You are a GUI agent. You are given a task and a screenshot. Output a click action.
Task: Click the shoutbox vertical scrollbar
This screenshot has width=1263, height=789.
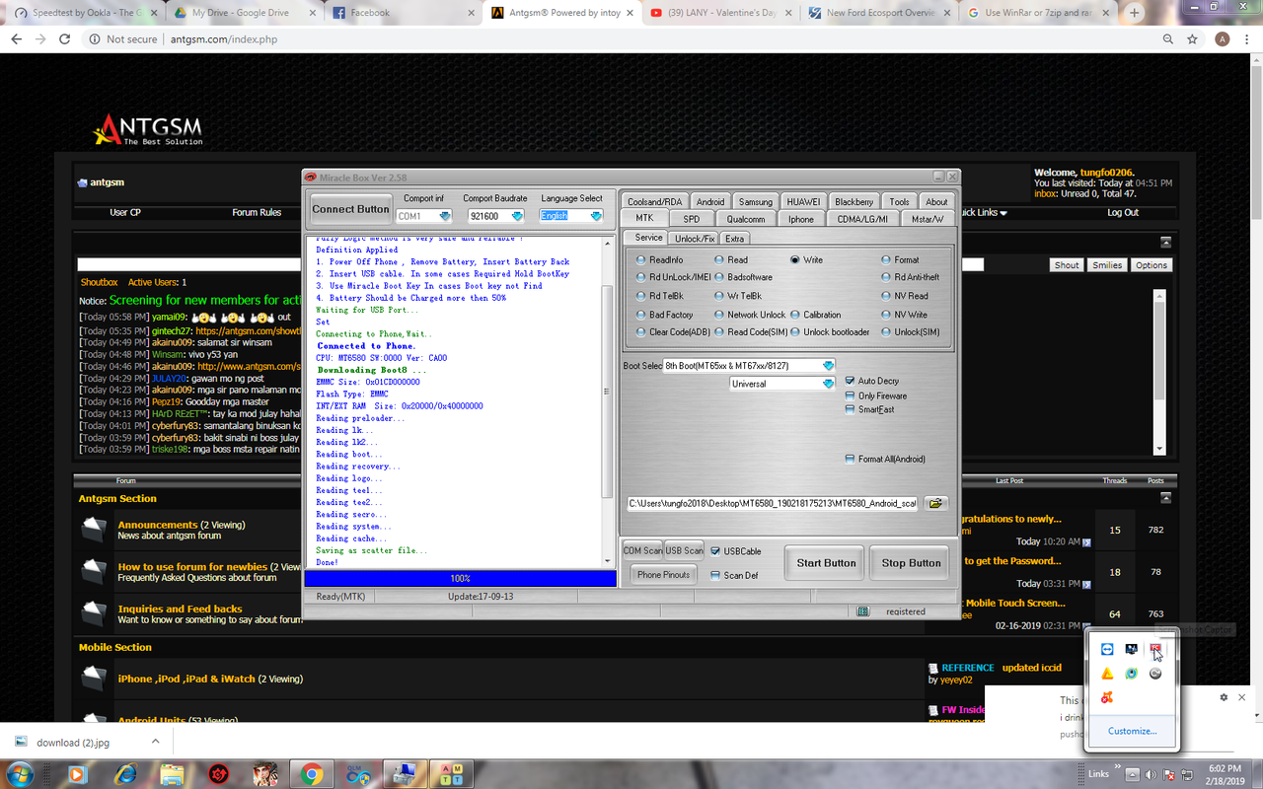pos(1159,372)
